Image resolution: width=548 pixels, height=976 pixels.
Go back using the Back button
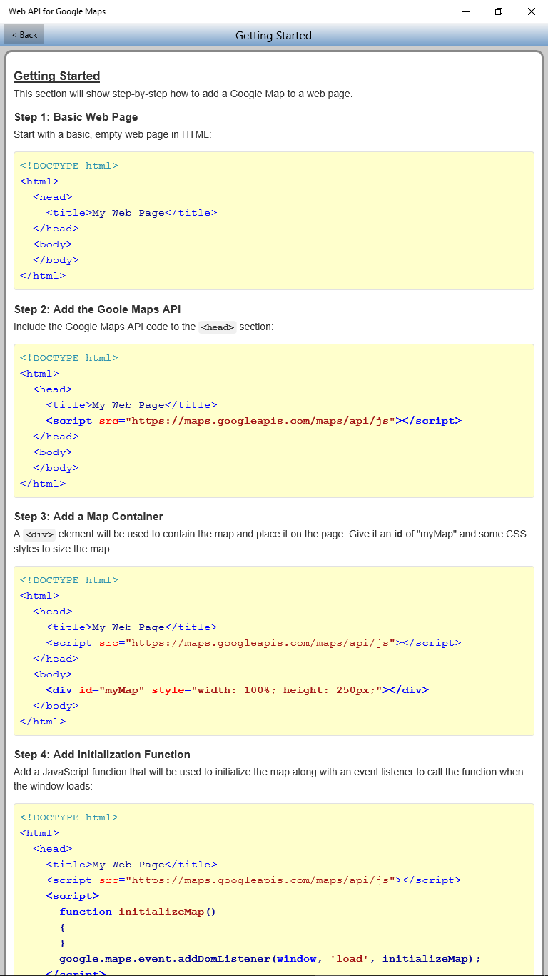pyautogui.click(x=24, y=34)
